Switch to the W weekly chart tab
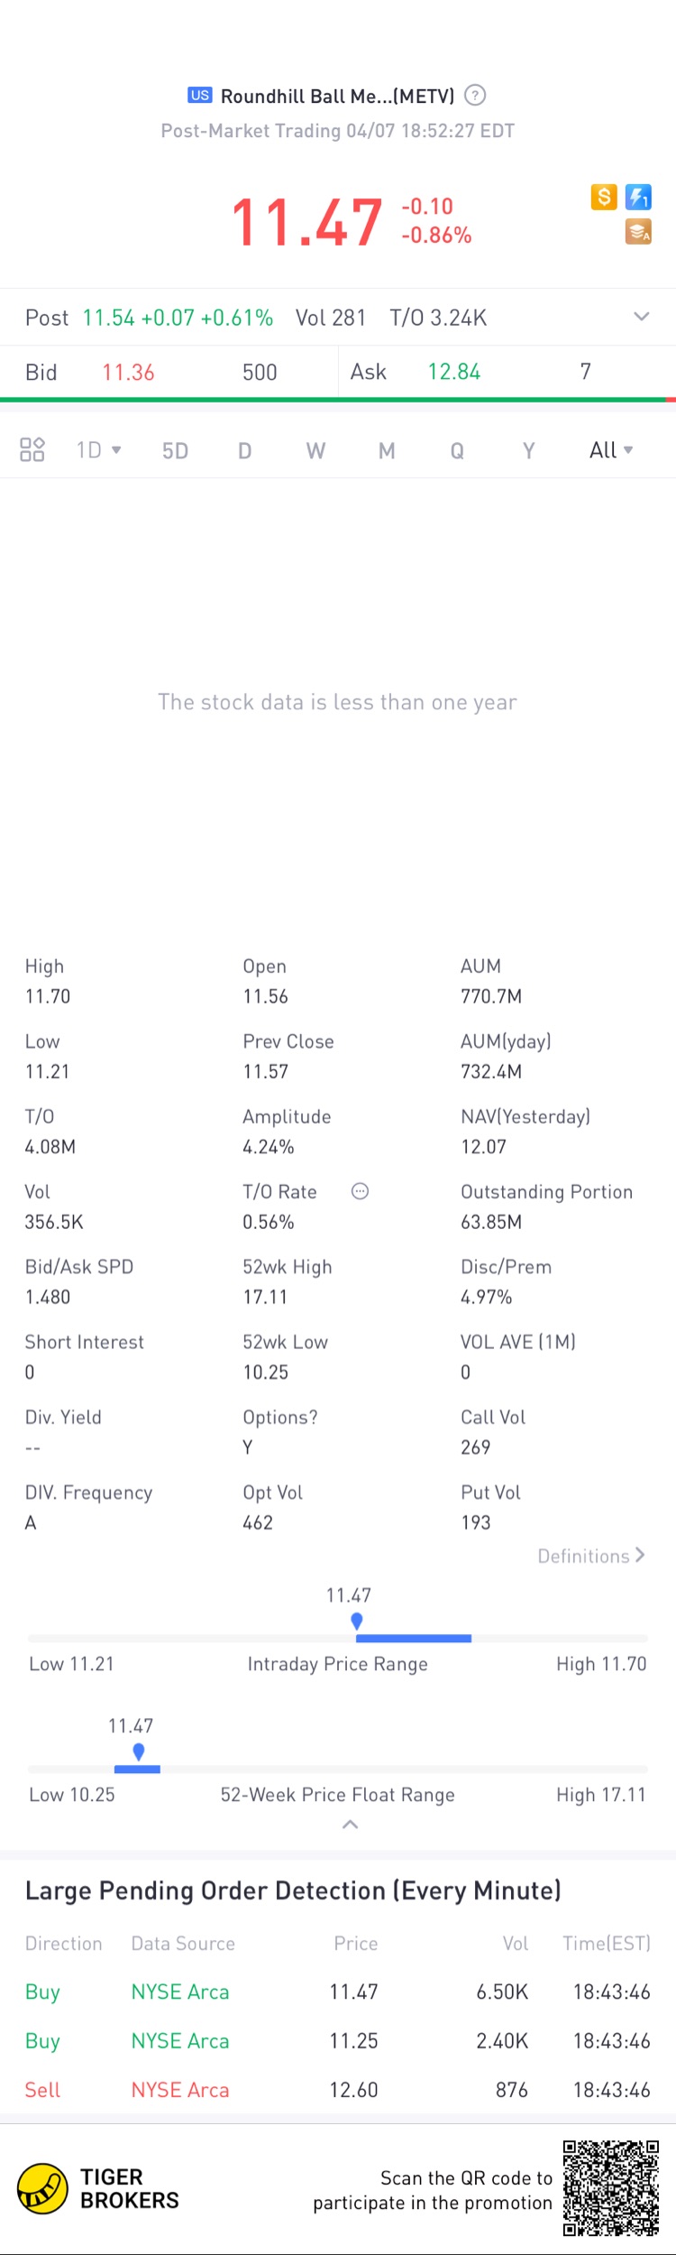 point(315,450)
